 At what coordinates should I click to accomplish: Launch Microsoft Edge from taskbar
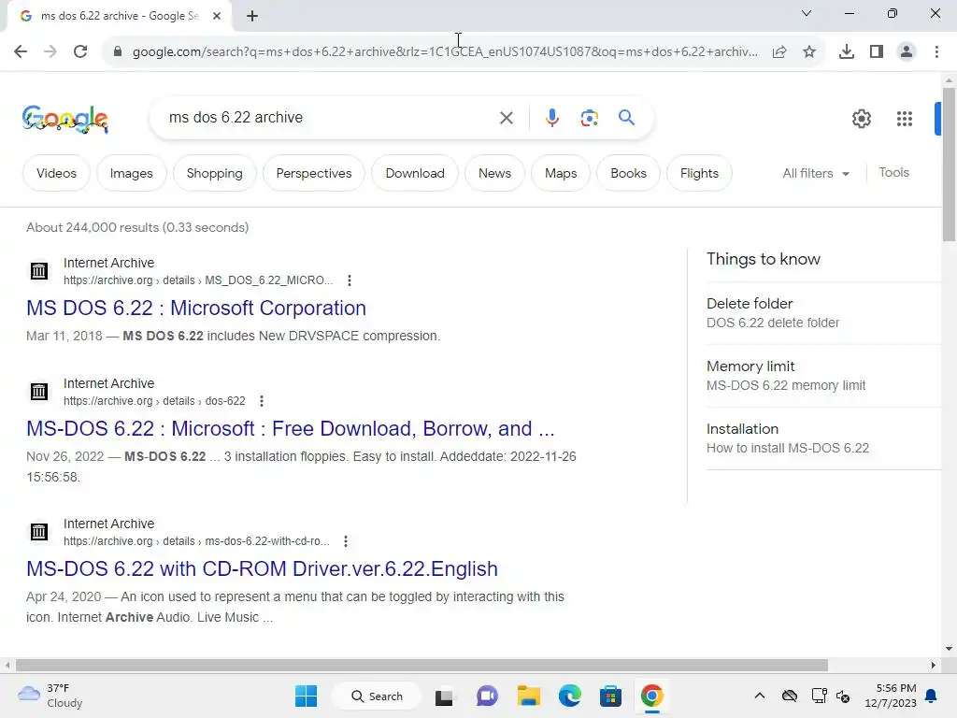569,696
